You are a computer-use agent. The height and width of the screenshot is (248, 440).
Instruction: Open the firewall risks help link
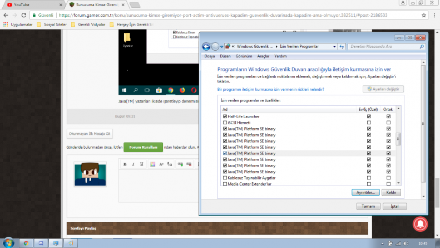click(270, 89)
